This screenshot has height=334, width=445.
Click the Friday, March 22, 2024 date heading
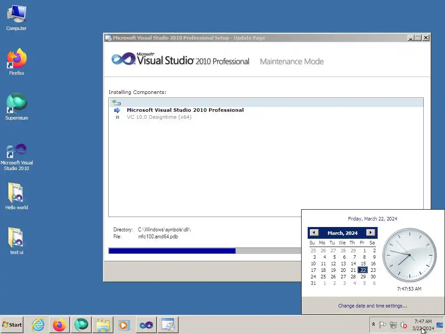coord(372,219)
